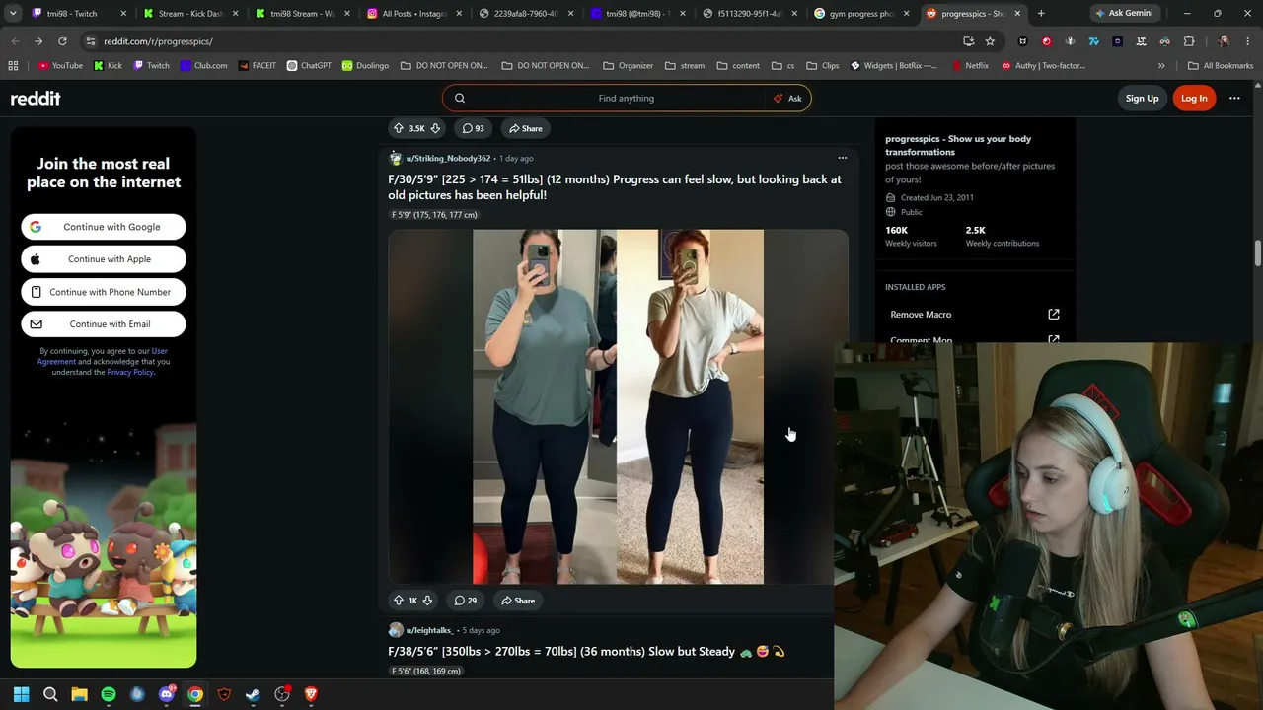1263x710 pixels.
Task: Open a new browser tab with the plus button
Action: pos(1041,13)
